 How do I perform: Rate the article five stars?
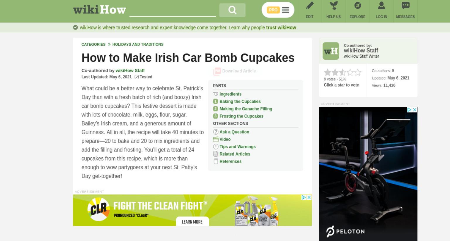[358, 73]
